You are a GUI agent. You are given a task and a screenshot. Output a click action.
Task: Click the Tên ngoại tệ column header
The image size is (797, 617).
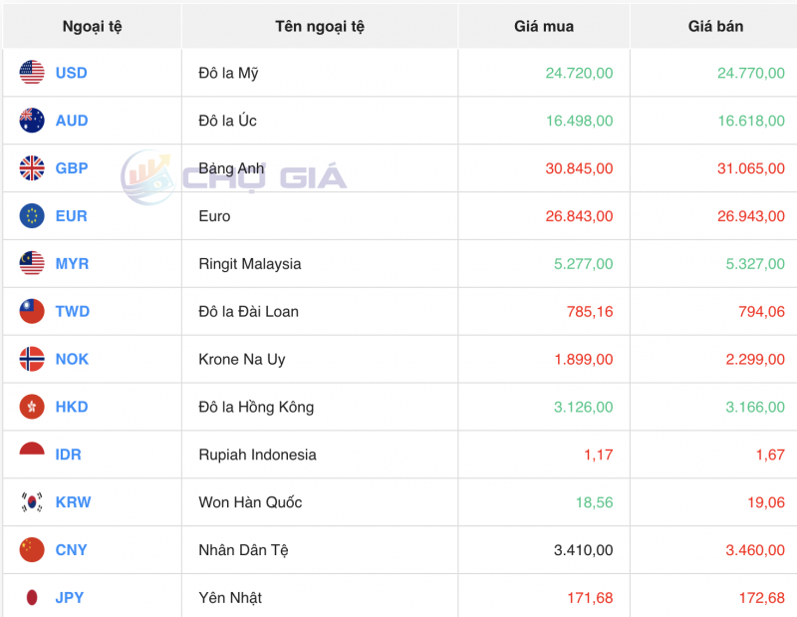(318, 26)
